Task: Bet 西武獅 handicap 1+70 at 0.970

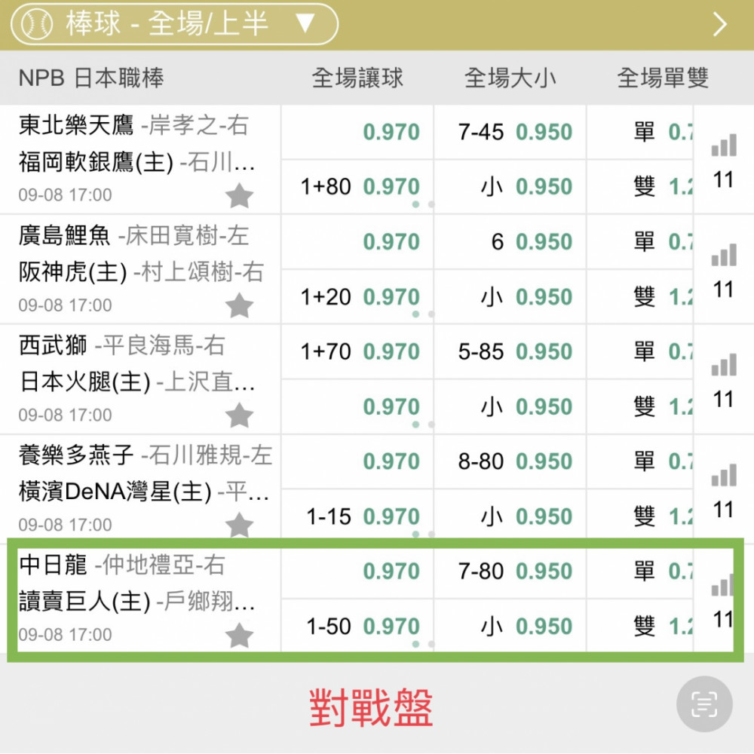Action: pyautogui.click(x=357, y=351)
